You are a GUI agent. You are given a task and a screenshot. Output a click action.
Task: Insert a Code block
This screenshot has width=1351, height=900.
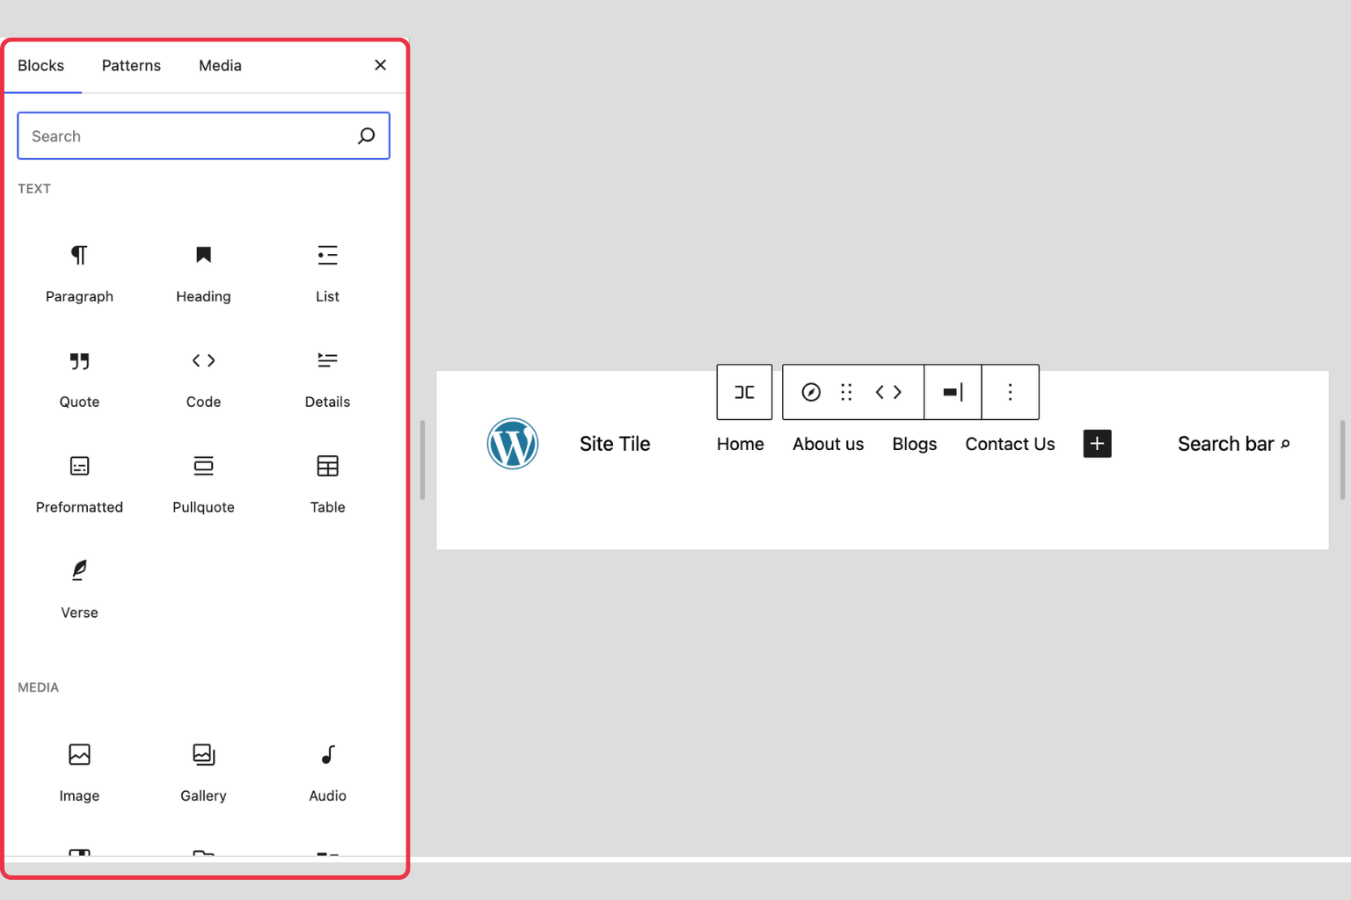click(x=203, y=378)
